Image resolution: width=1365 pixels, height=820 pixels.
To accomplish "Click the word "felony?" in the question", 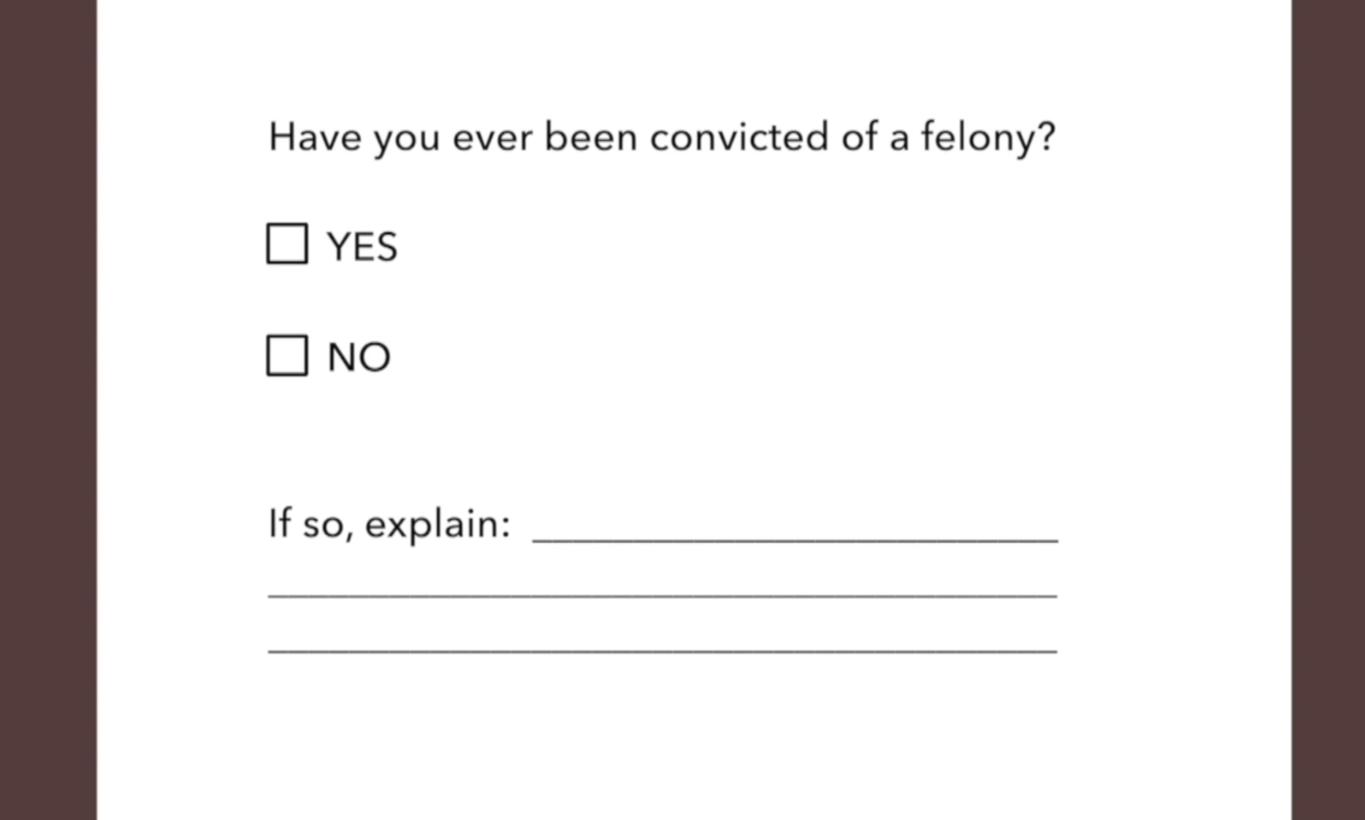I will (x=988, y=138).
